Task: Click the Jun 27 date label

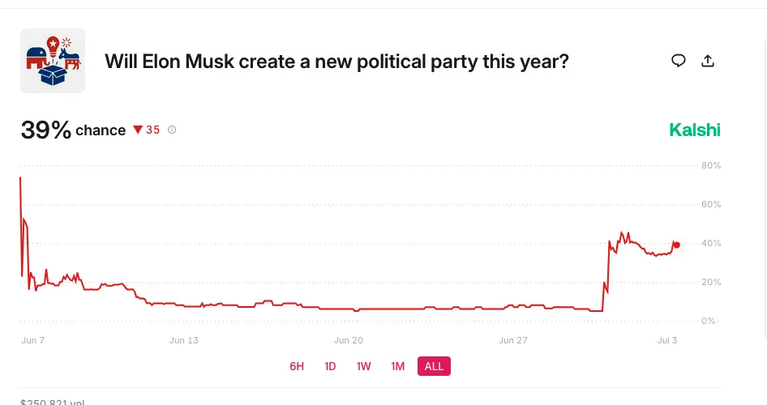Action: coord(513,340)
